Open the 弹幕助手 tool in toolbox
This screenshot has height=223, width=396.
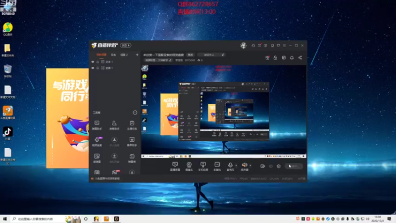point(97,125)
